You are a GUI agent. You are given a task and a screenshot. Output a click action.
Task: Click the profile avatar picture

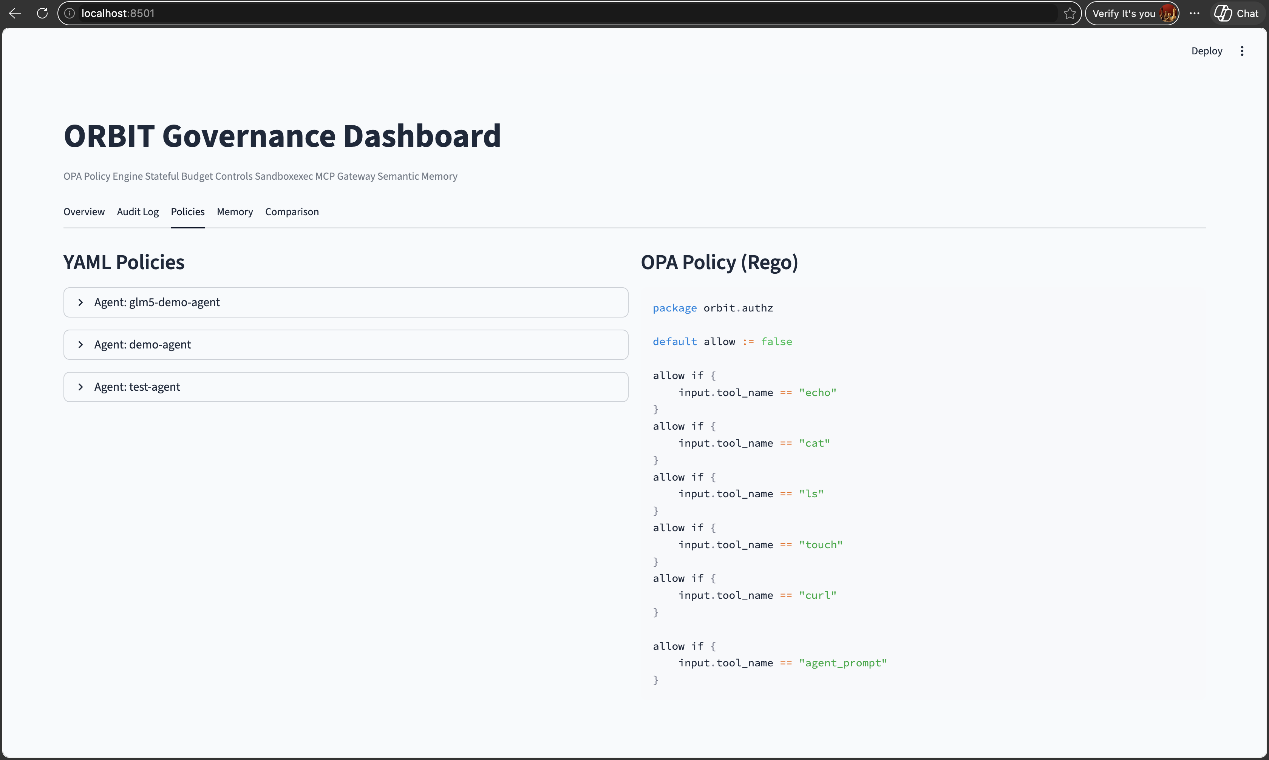point(1167,13)
